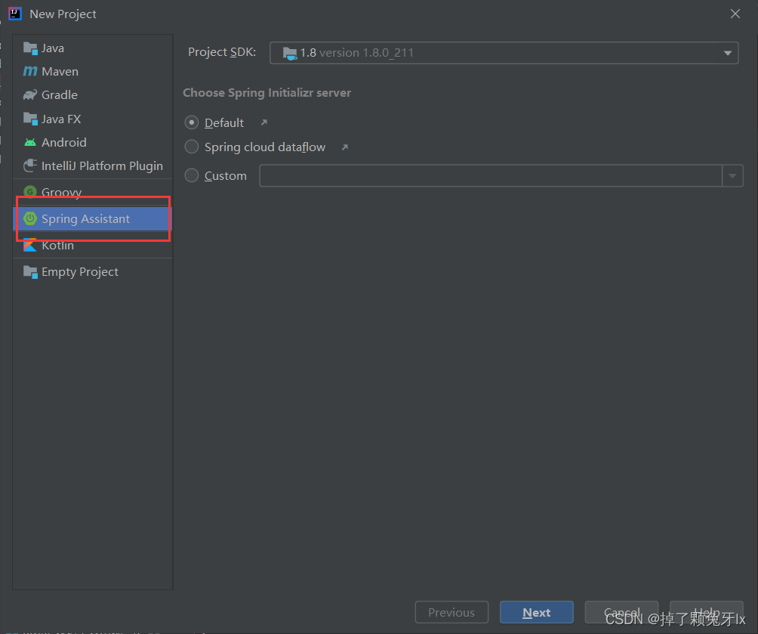Click the 'New Project' dialog title text

click(63, 14)
